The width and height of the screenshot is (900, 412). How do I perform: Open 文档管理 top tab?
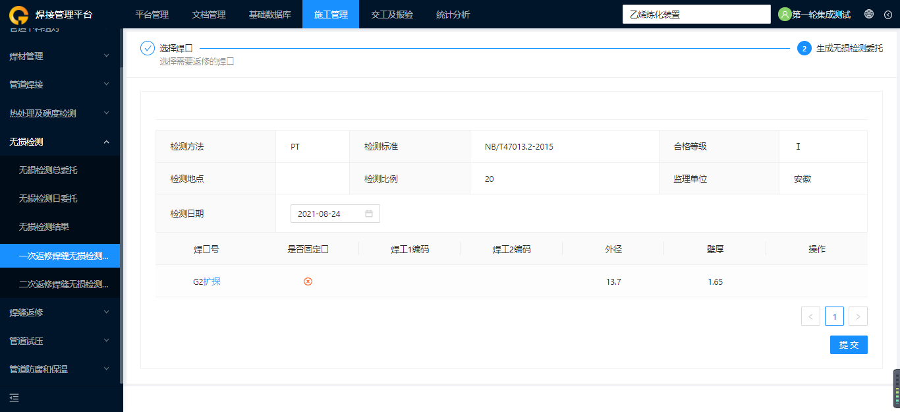(x=208, y=15)
